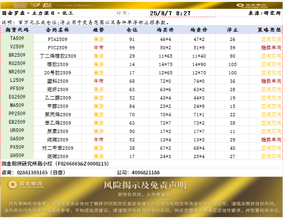Click the 均买价 column header
This screenshot has height=219, width=283.
(x=165, y=30)
